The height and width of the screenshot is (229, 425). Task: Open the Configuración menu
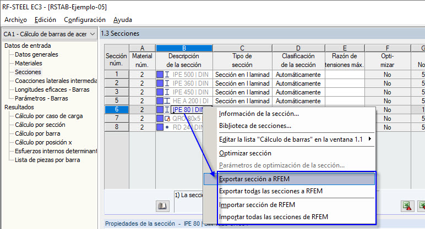(x=85, y=20)
